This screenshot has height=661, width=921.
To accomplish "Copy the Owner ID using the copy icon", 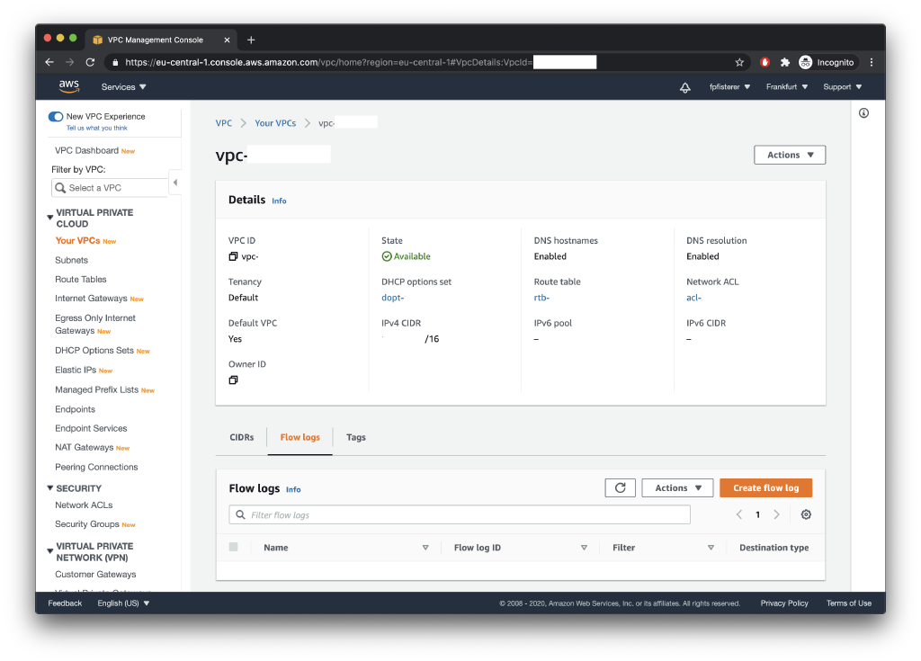I will [232, 379].
